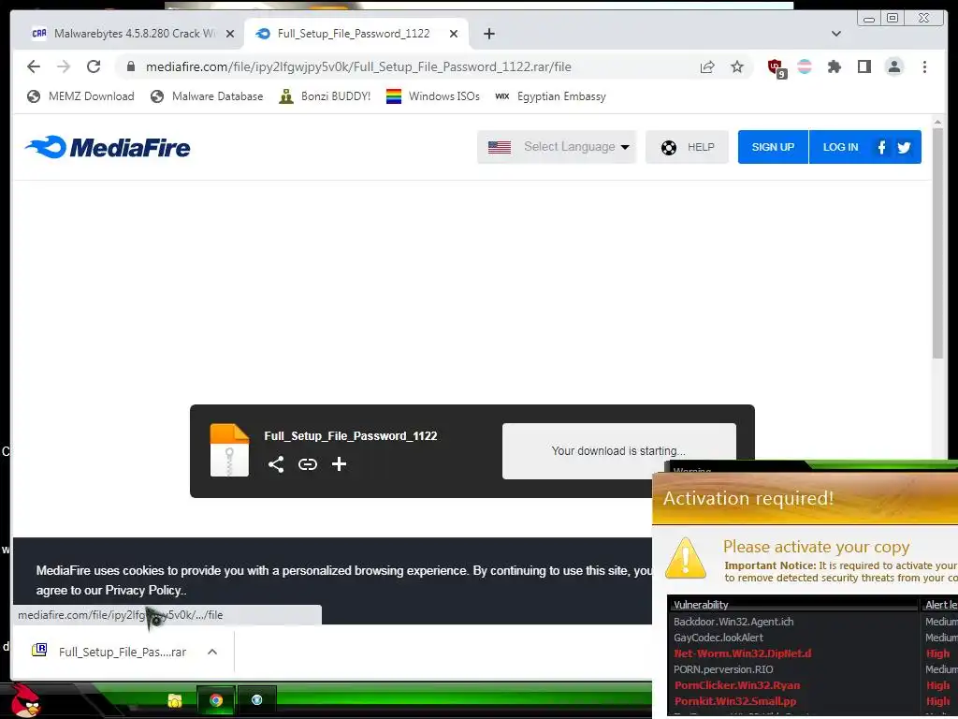Image resolution: width=958 pixels, height=719 pixels.
Task: Open the Bonzi BUDDY! bookmark
Action: coord(325,96)
